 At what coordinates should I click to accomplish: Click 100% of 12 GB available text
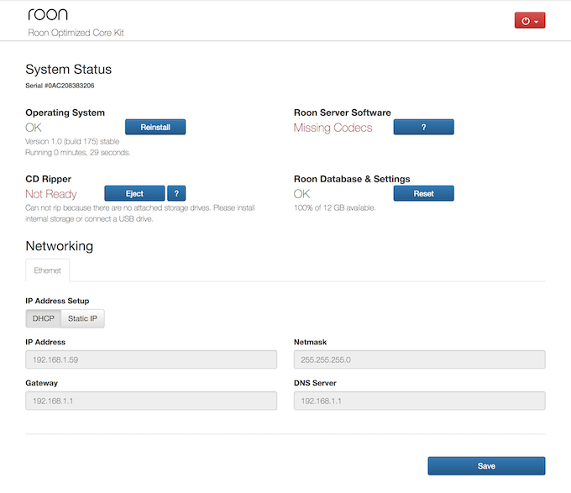(x=334, y=208)
